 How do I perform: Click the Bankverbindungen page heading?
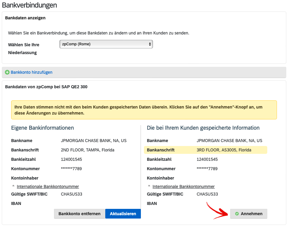tap(30, 5)
